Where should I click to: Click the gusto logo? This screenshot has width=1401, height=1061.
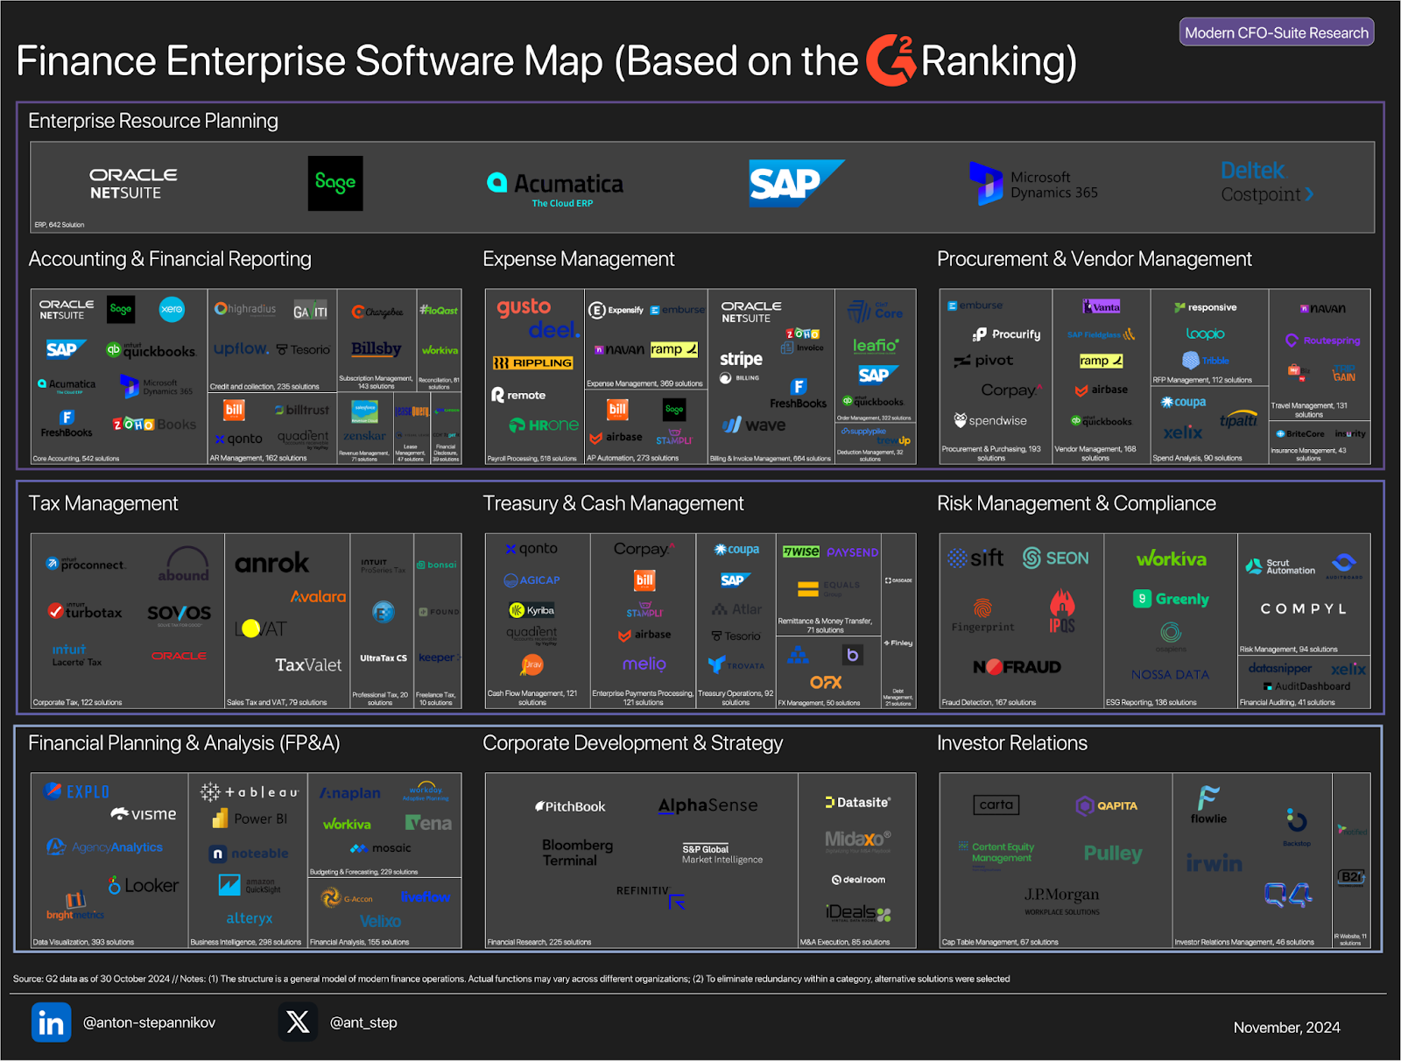pos(524,307)
